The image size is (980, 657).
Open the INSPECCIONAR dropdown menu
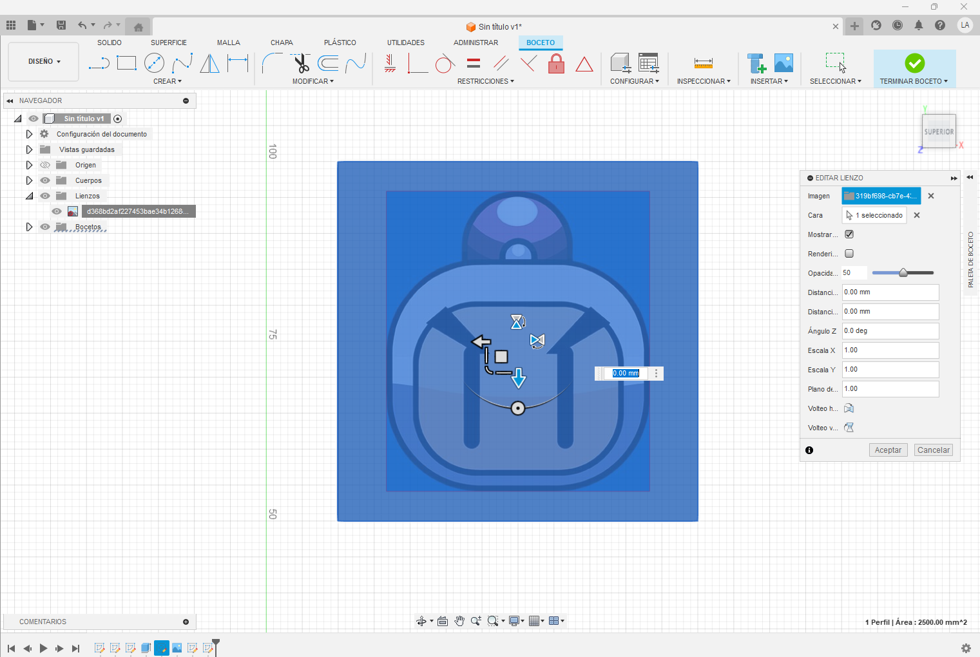click(x=704, y=81)
